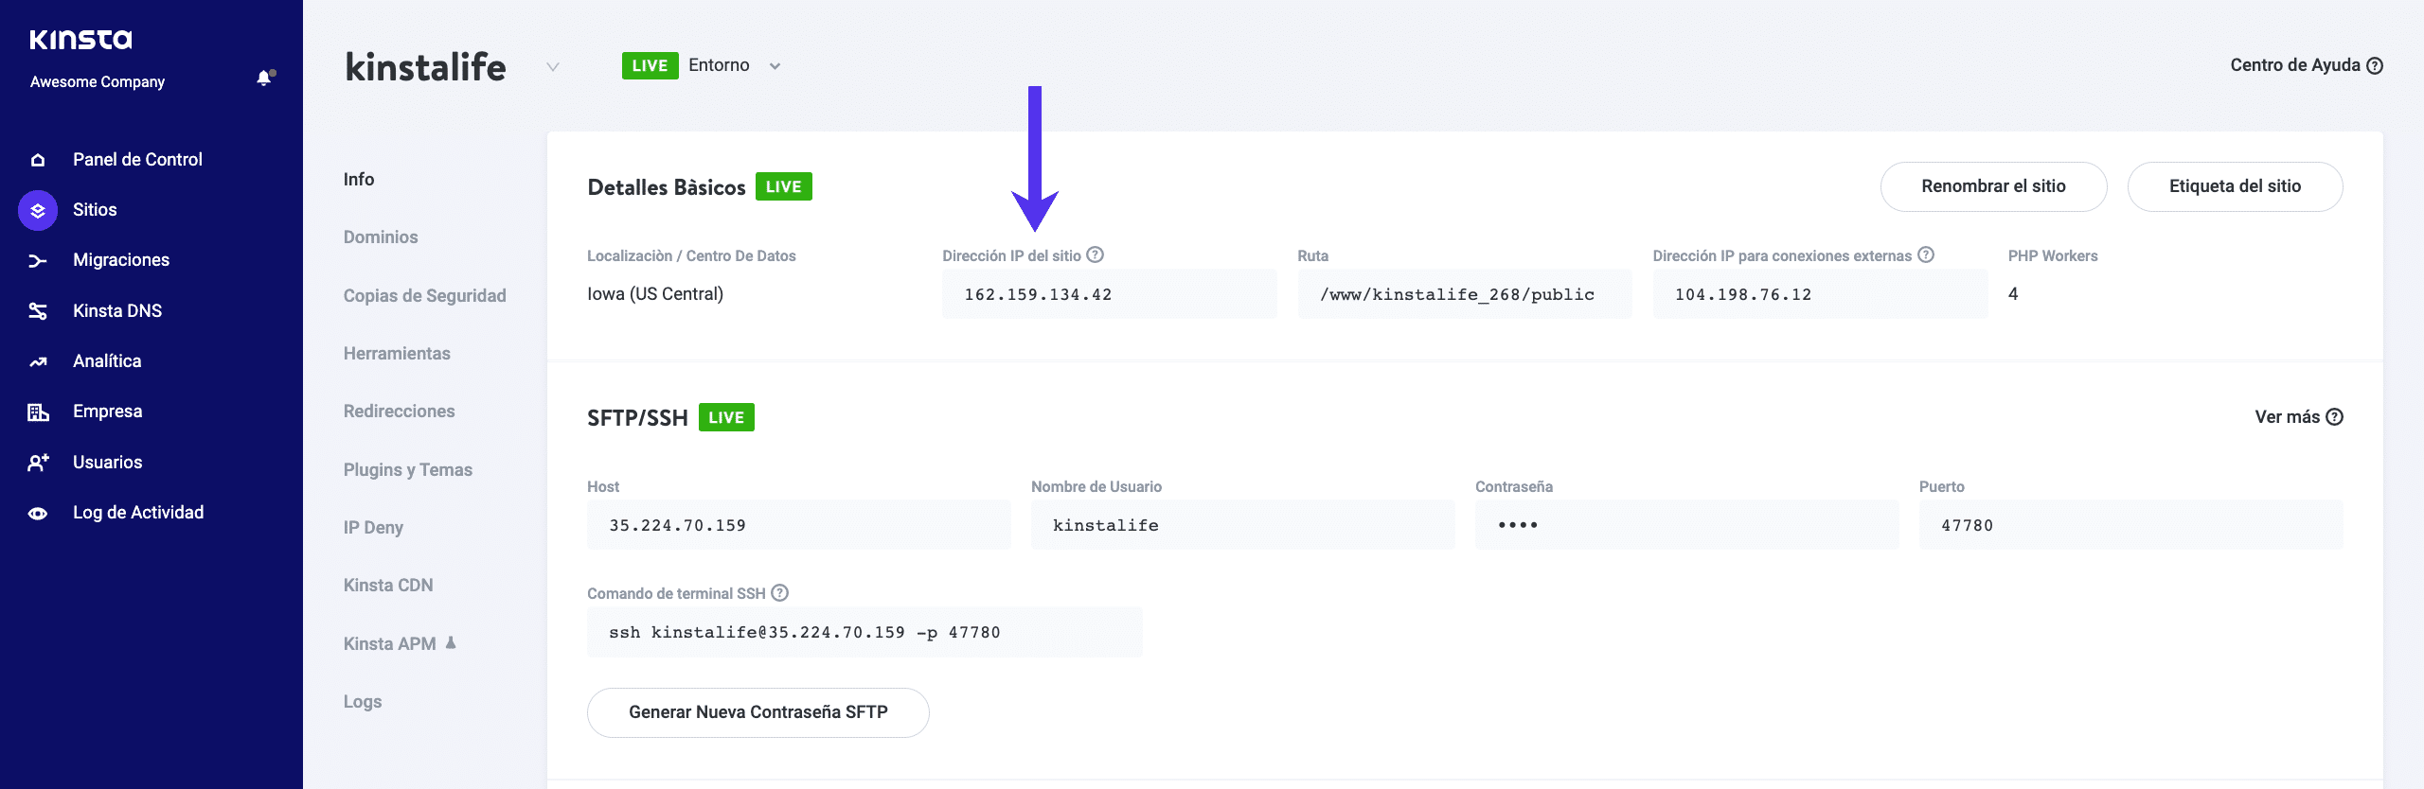The height and width of the screenshot is (789, 2424).
Task: Click the SSH terminal command field
Action: 864,632
